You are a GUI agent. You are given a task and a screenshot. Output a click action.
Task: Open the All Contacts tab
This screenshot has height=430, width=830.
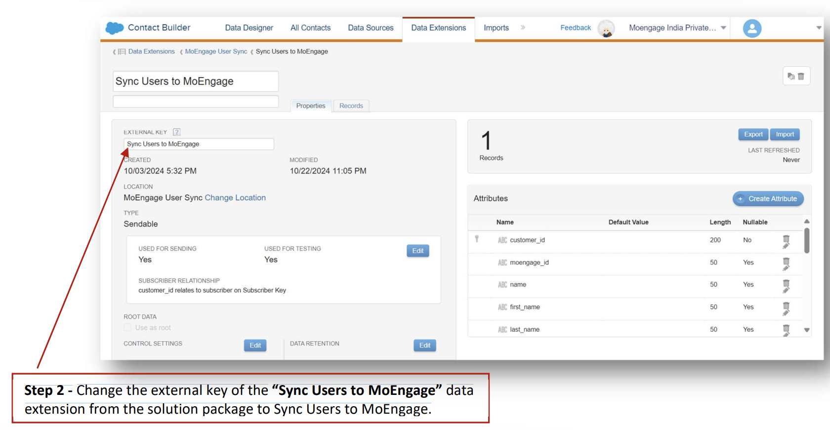point(310,28)
